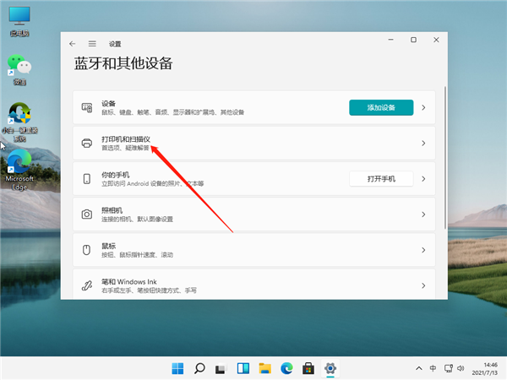Open Microsoft Store from the taskbar
The image size is (507, 380).
(309, 368)
